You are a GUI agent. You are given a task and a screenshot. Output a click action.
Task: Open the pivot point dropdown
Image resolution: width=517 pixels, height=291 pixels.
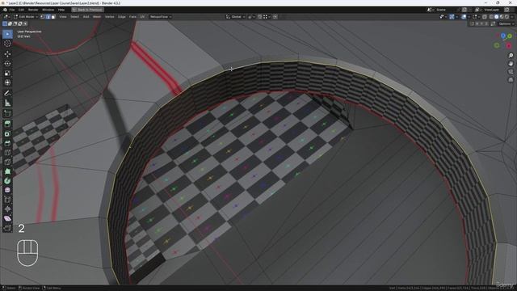251,16
